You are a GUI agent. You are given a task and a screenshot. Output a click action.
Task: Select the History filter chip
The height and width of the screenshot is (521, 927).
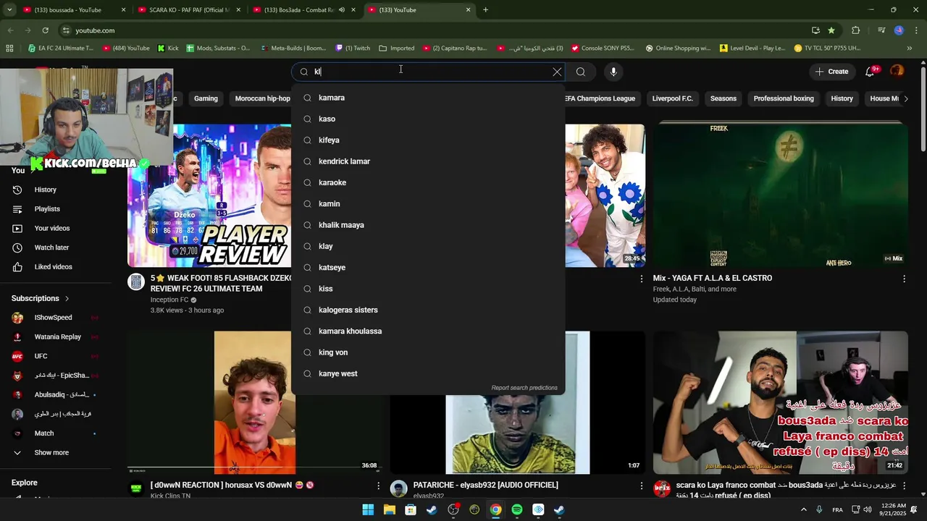[842, 98]
